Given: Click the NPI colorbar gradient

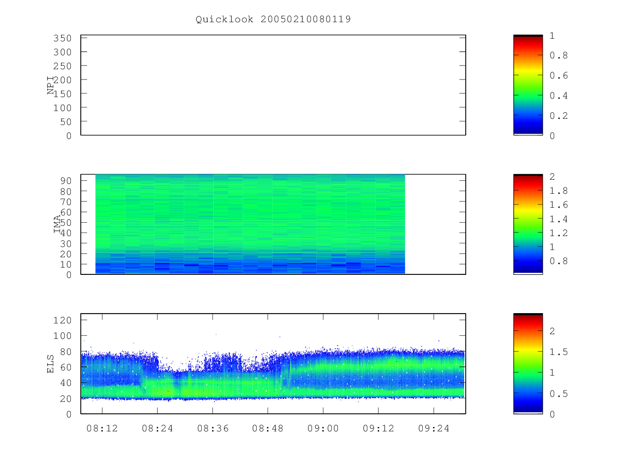Looking at the screenshot, I should tap(528, 85).
